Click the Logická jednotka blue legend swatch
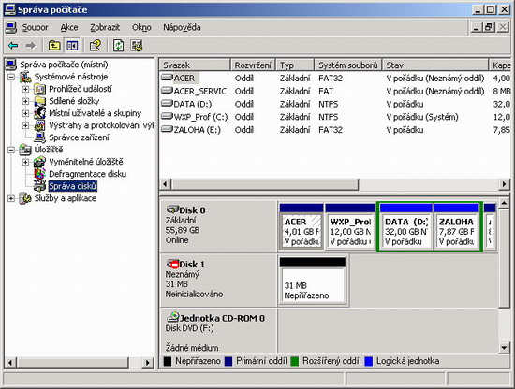 [x=369, y=361]
